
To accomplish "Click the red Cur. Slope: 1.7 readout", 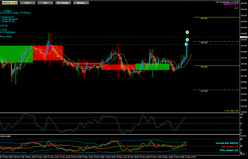I will tap(229, 147).
